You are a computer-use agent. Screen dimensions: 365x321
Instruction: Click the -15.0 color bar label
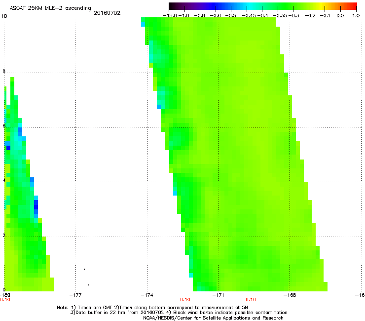click(x=170, y=16)
